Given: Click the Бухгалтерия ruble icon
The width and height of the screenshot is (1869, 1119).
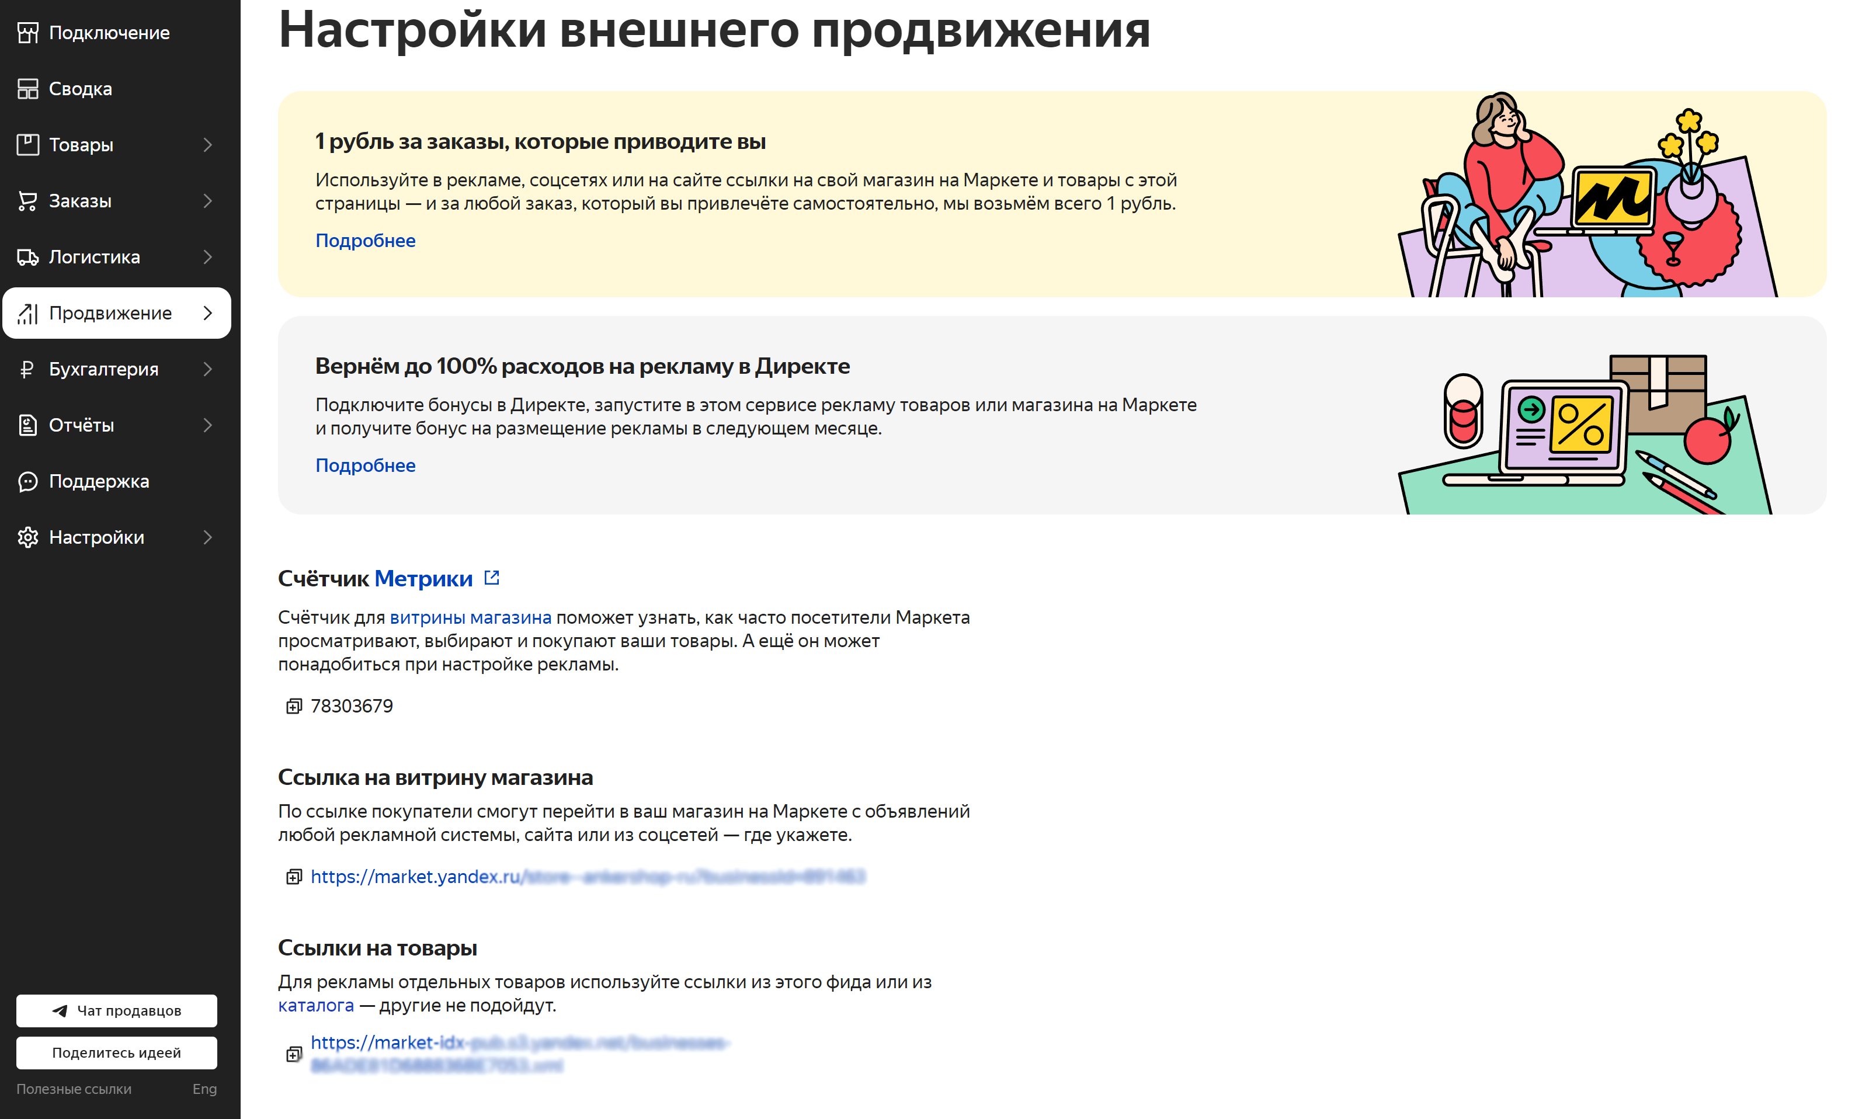Looking at the screenshot, I should coord(28,369).
